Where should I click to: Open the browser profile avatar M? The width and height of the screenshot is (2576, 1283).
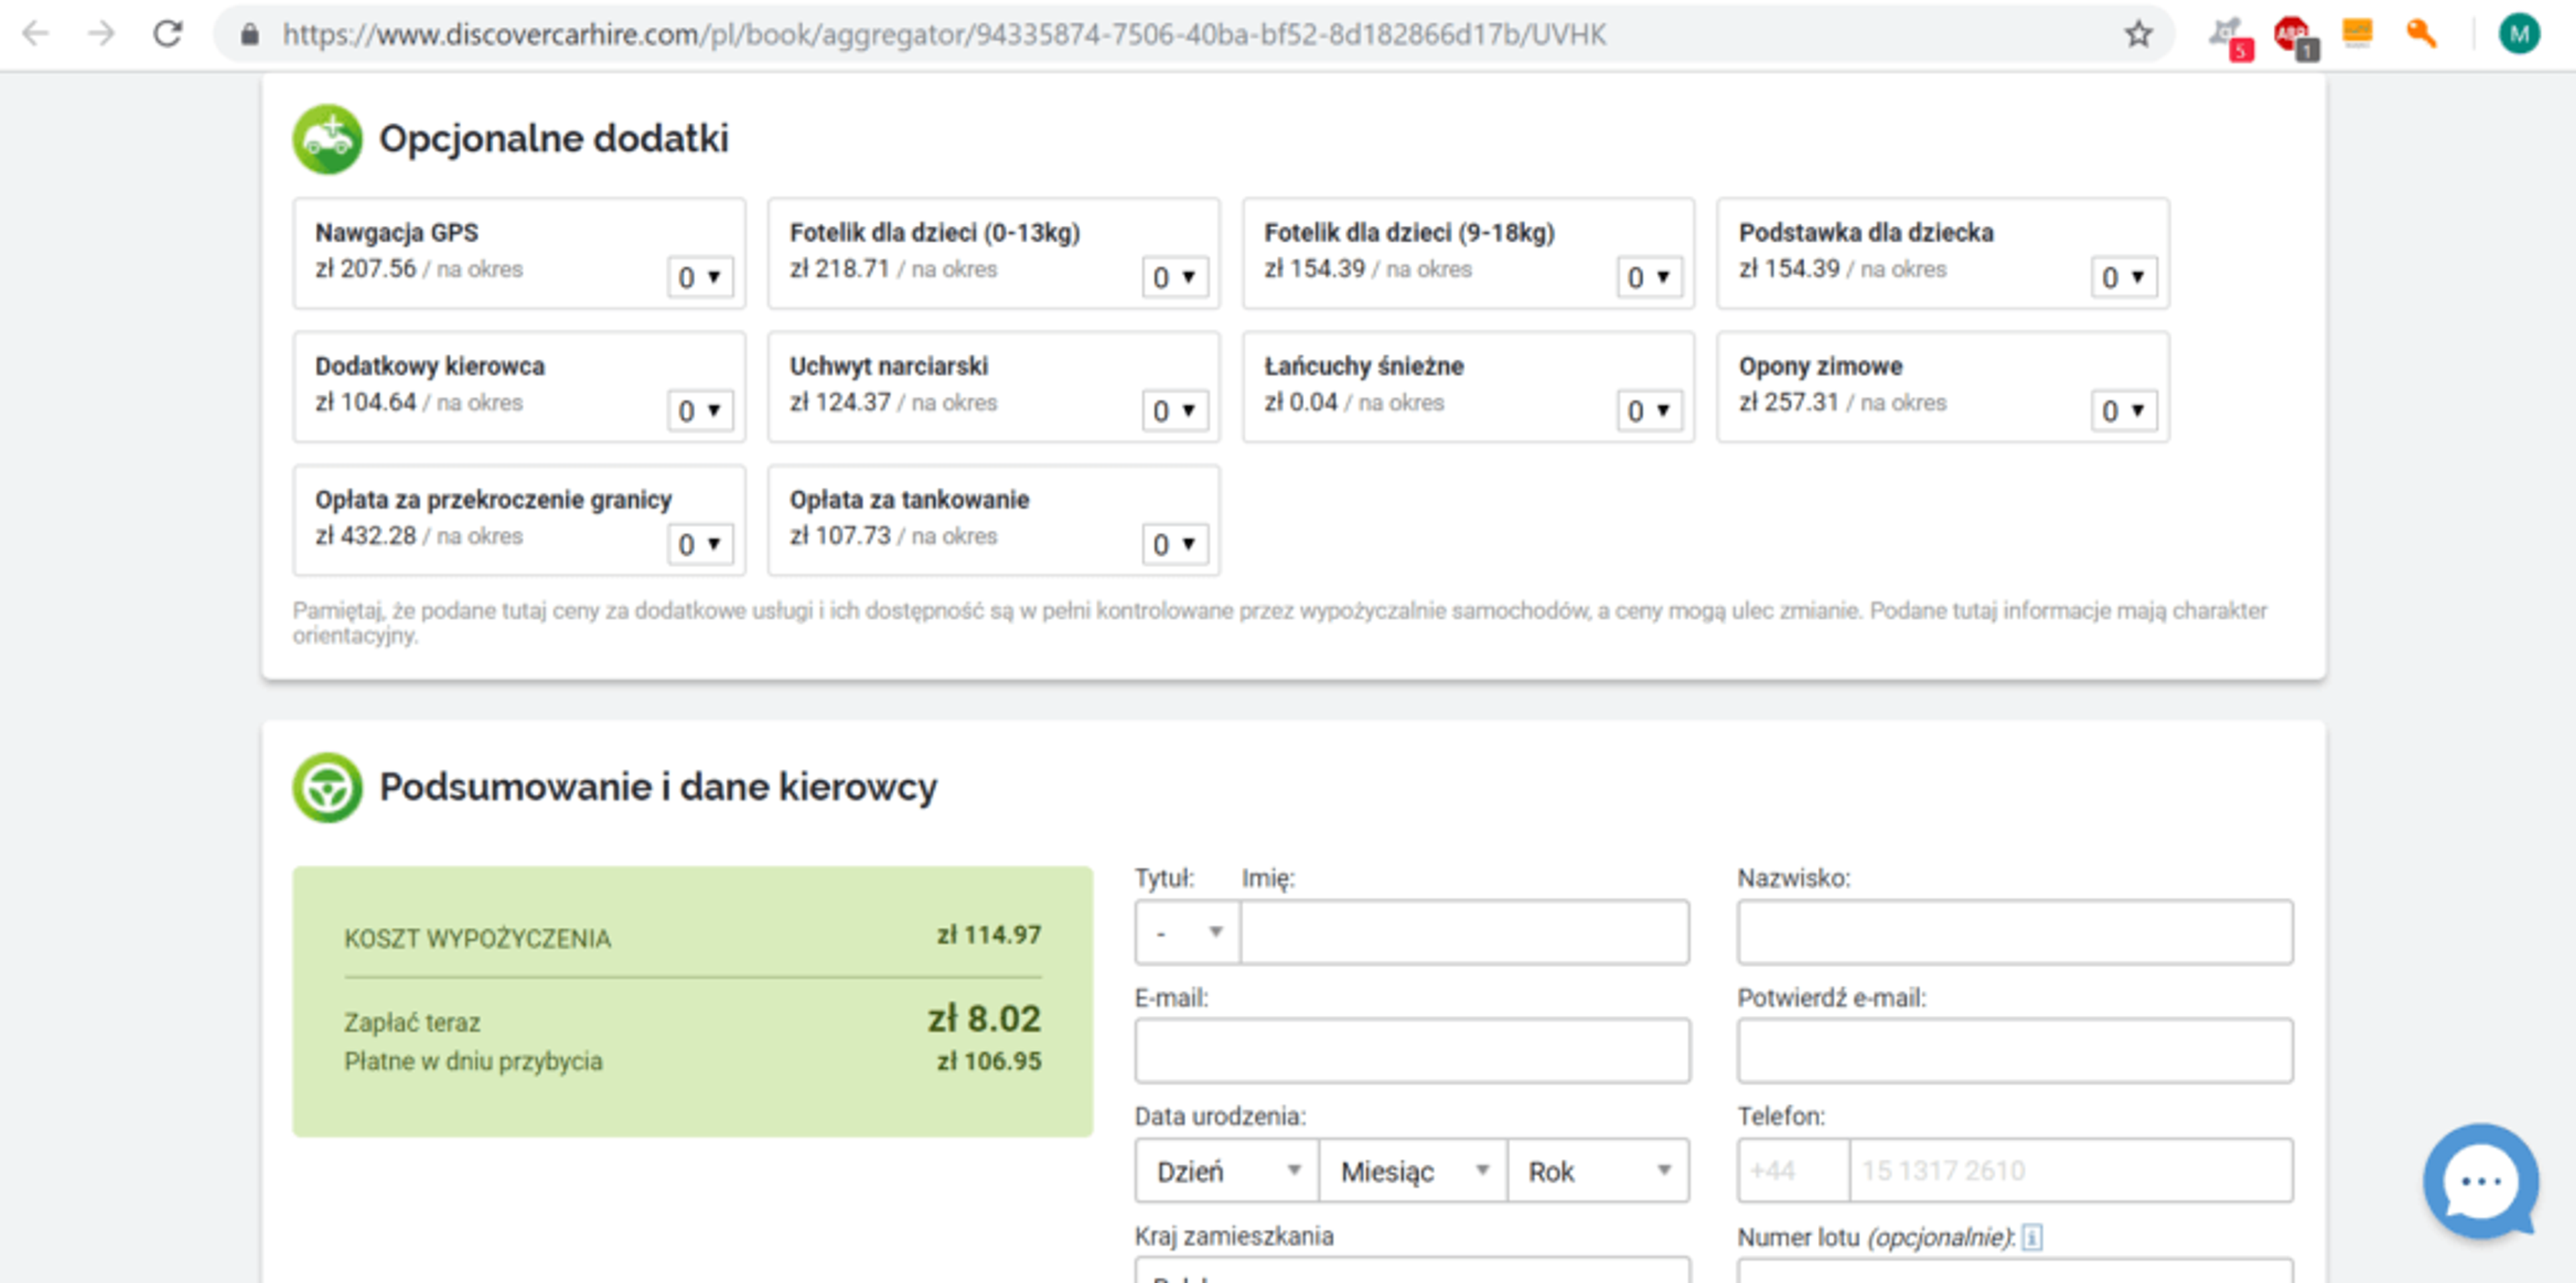tap(2518, 34)
